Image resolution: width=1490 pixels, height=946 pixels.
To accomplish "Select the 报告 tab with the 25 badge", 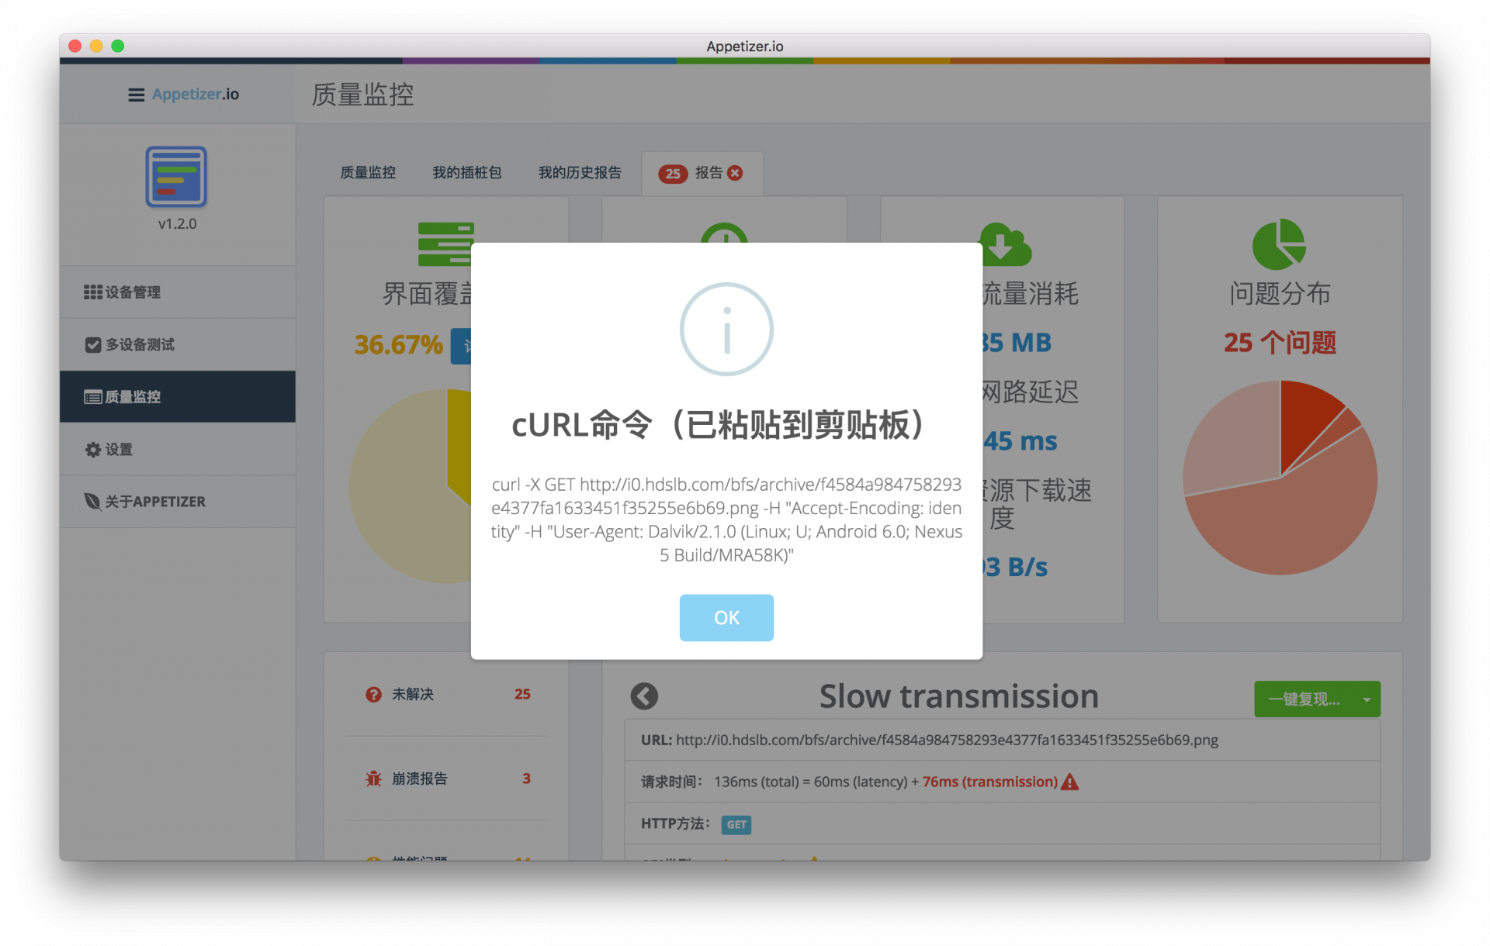I will coord(701,173).
